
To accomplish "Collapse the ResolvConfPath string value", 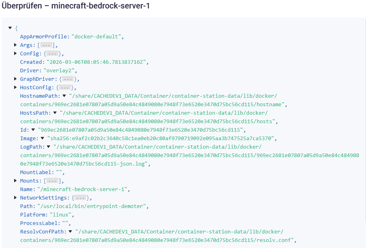I will pyautogui.click(x=70, y=231).
